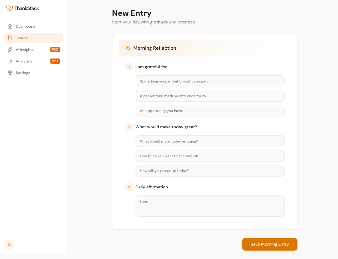Click the 'Something simple that brought you joy' field
Screen dimensions: 338x259
click(x=210, y=81)
